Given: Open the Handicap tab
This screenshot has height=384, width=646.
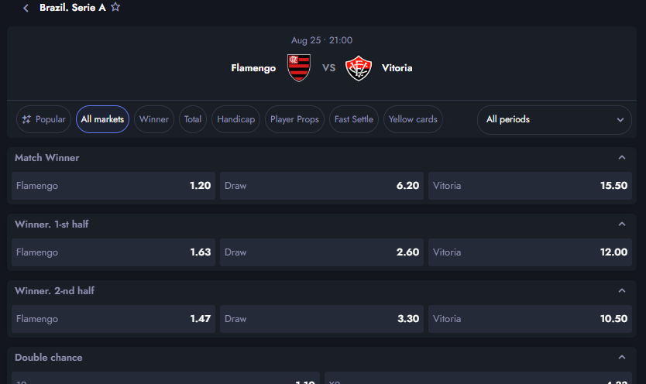Looking at the screenshot, I should point(236,119).
